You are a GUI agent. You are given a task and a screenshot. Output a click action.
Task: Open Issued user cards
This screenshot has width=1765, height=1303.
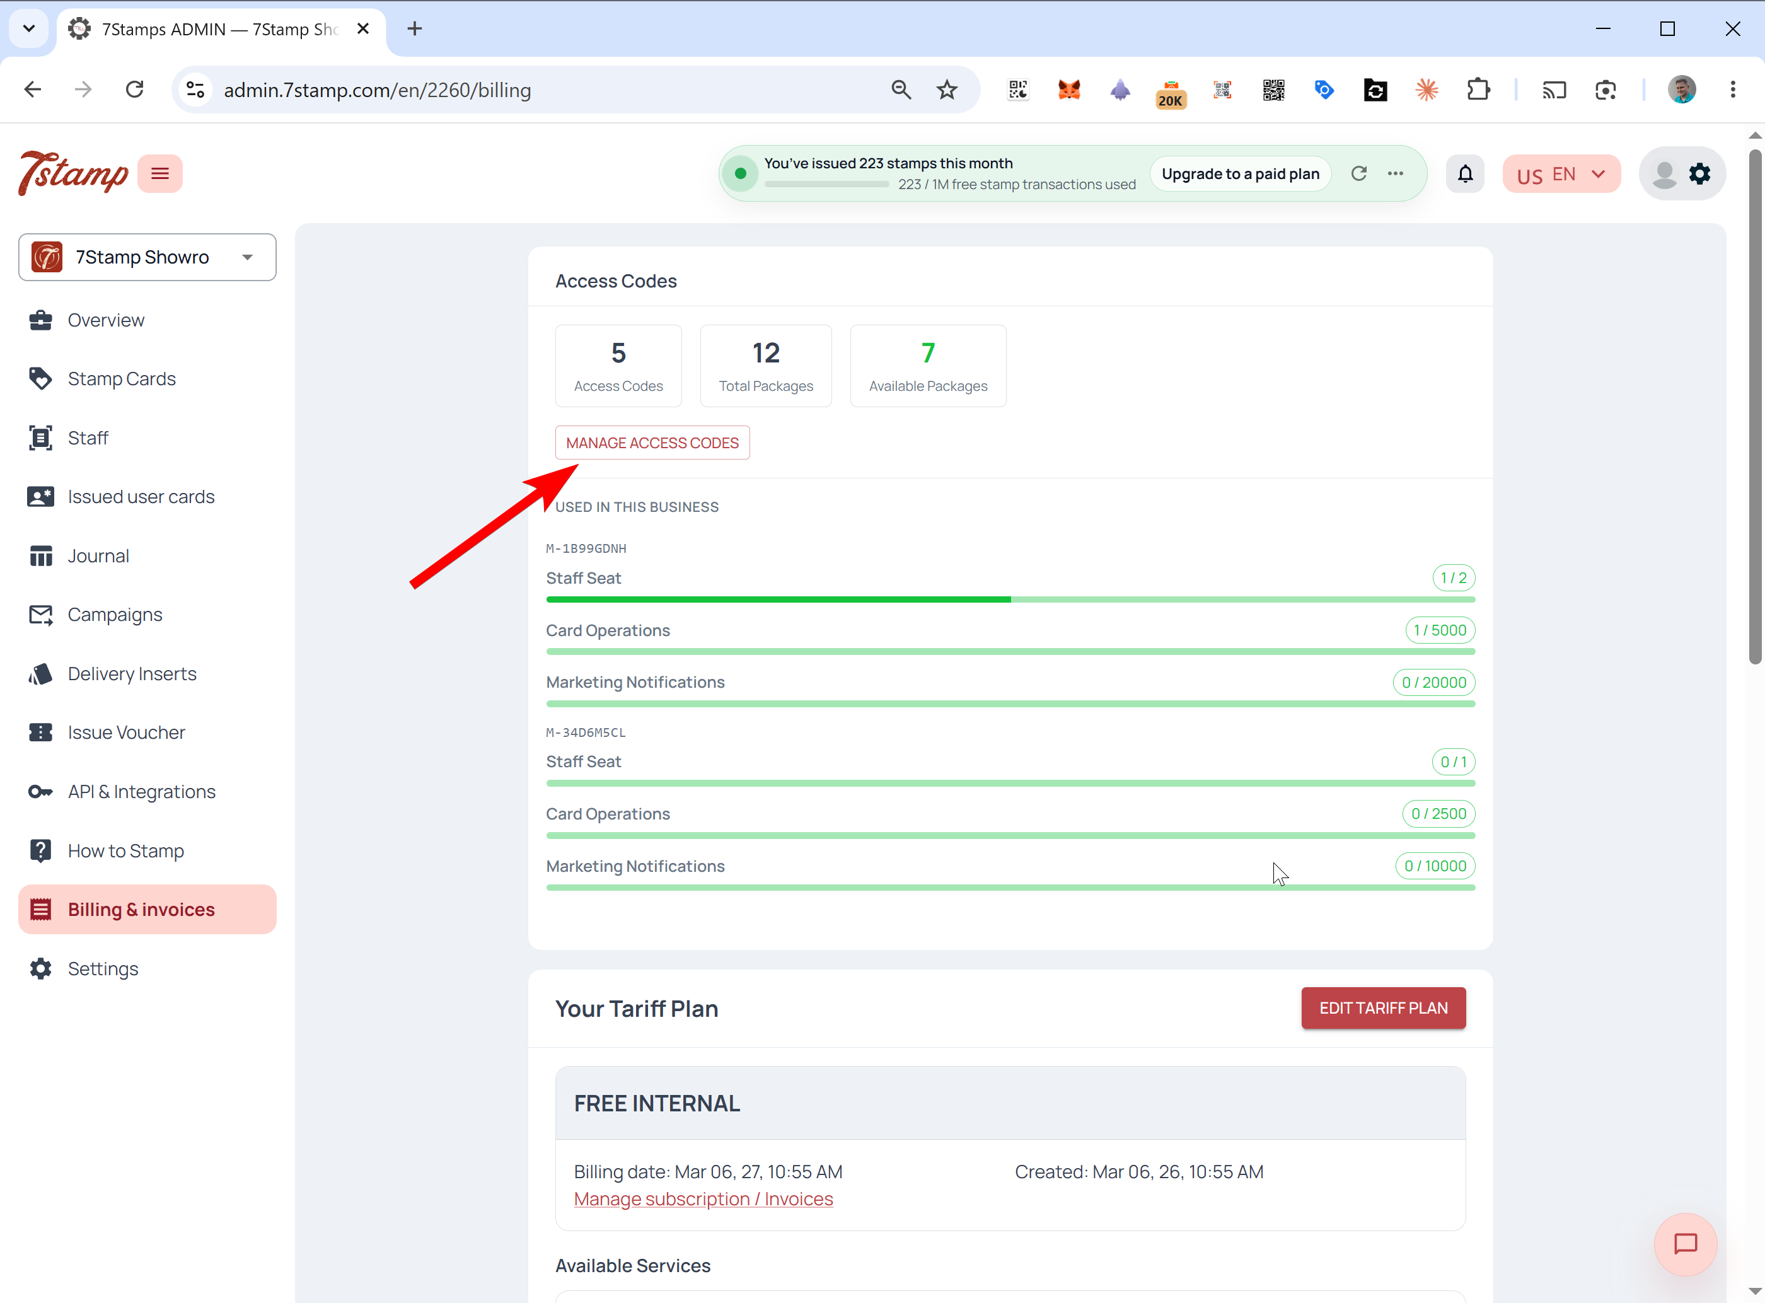coord(148,497)
